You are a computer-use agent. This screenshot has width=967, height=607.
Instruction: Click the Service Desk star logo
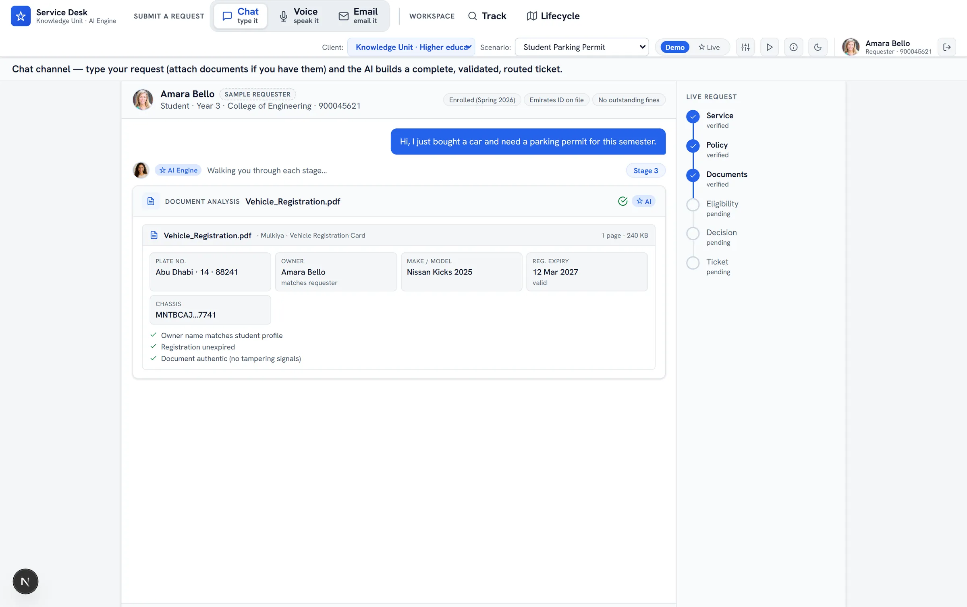21,16
